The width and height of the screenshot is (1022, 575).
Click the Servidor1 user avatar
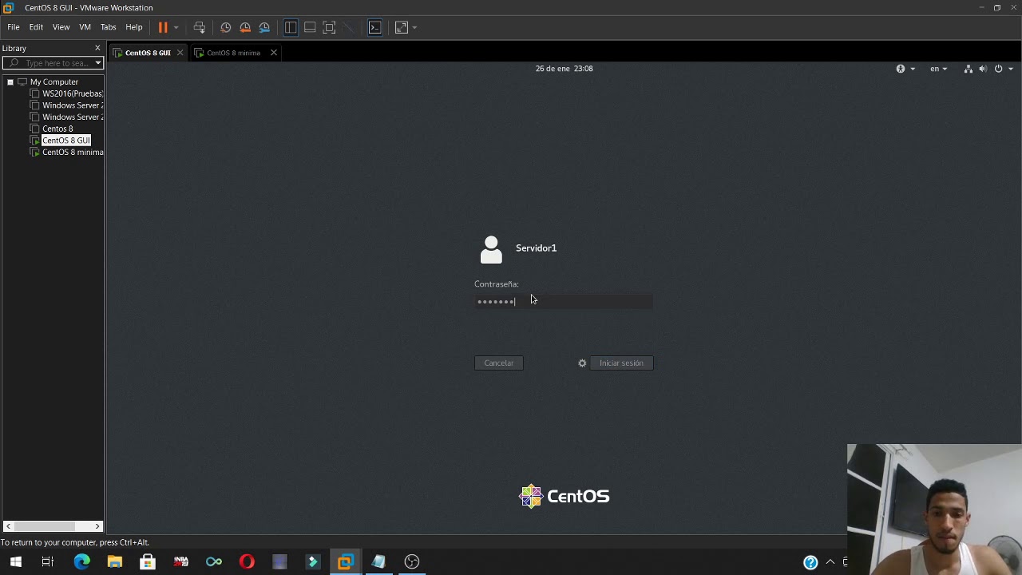tap(491, 249)
